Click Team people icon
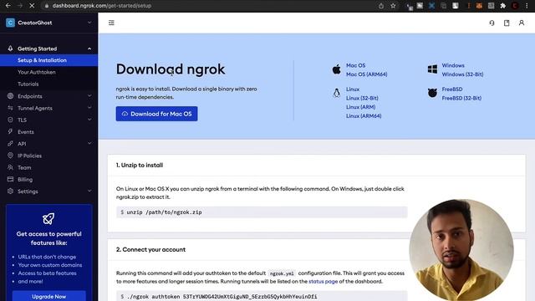The height and width of the screenshot is (301, 535). (x=10, y=167)
